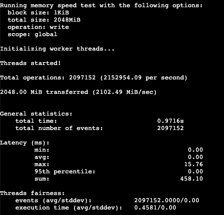Viewport: 224px width, 215px height.
Task: Click the 2102.49 MiB/sec throughput value
Action: (x=125, y=92)
